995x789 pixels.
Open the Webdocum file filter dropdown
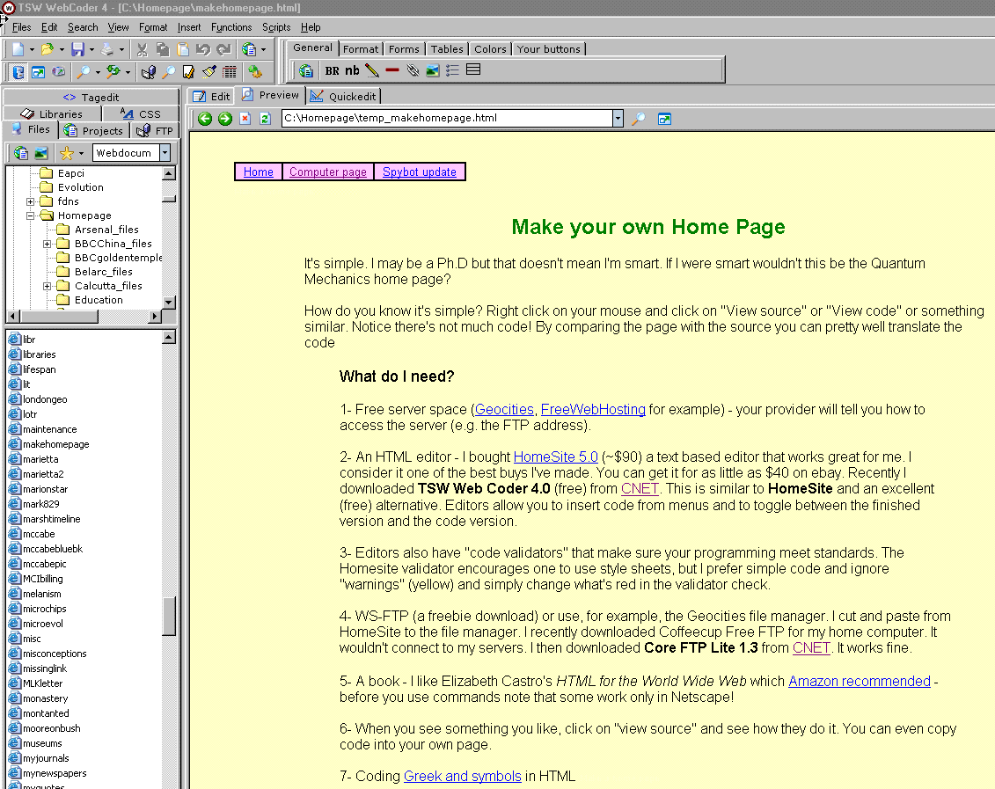click(165, 153)
